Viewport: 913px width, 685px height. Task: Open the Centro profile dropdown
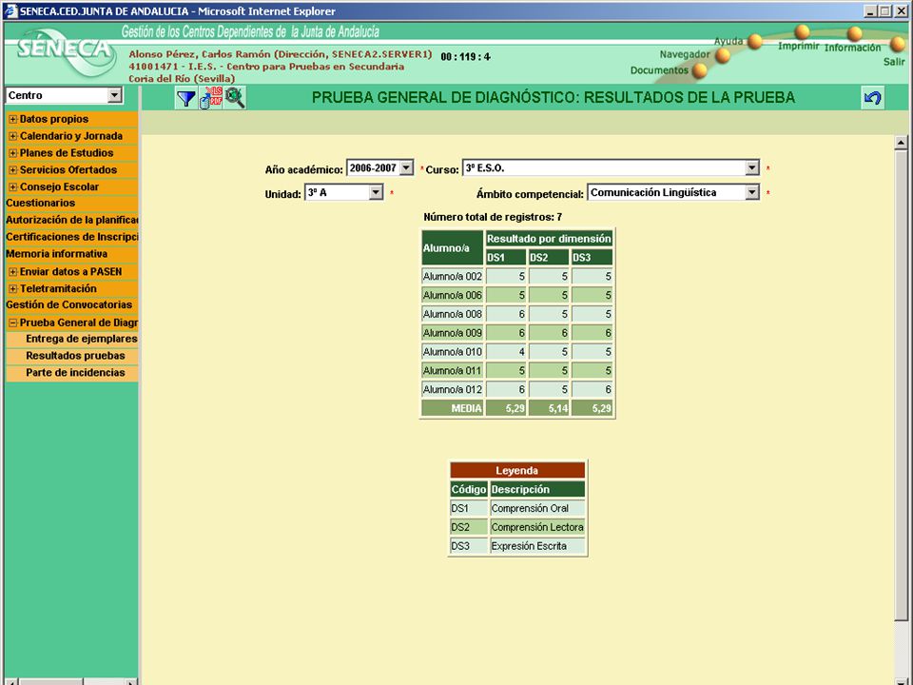coord(115,95)
